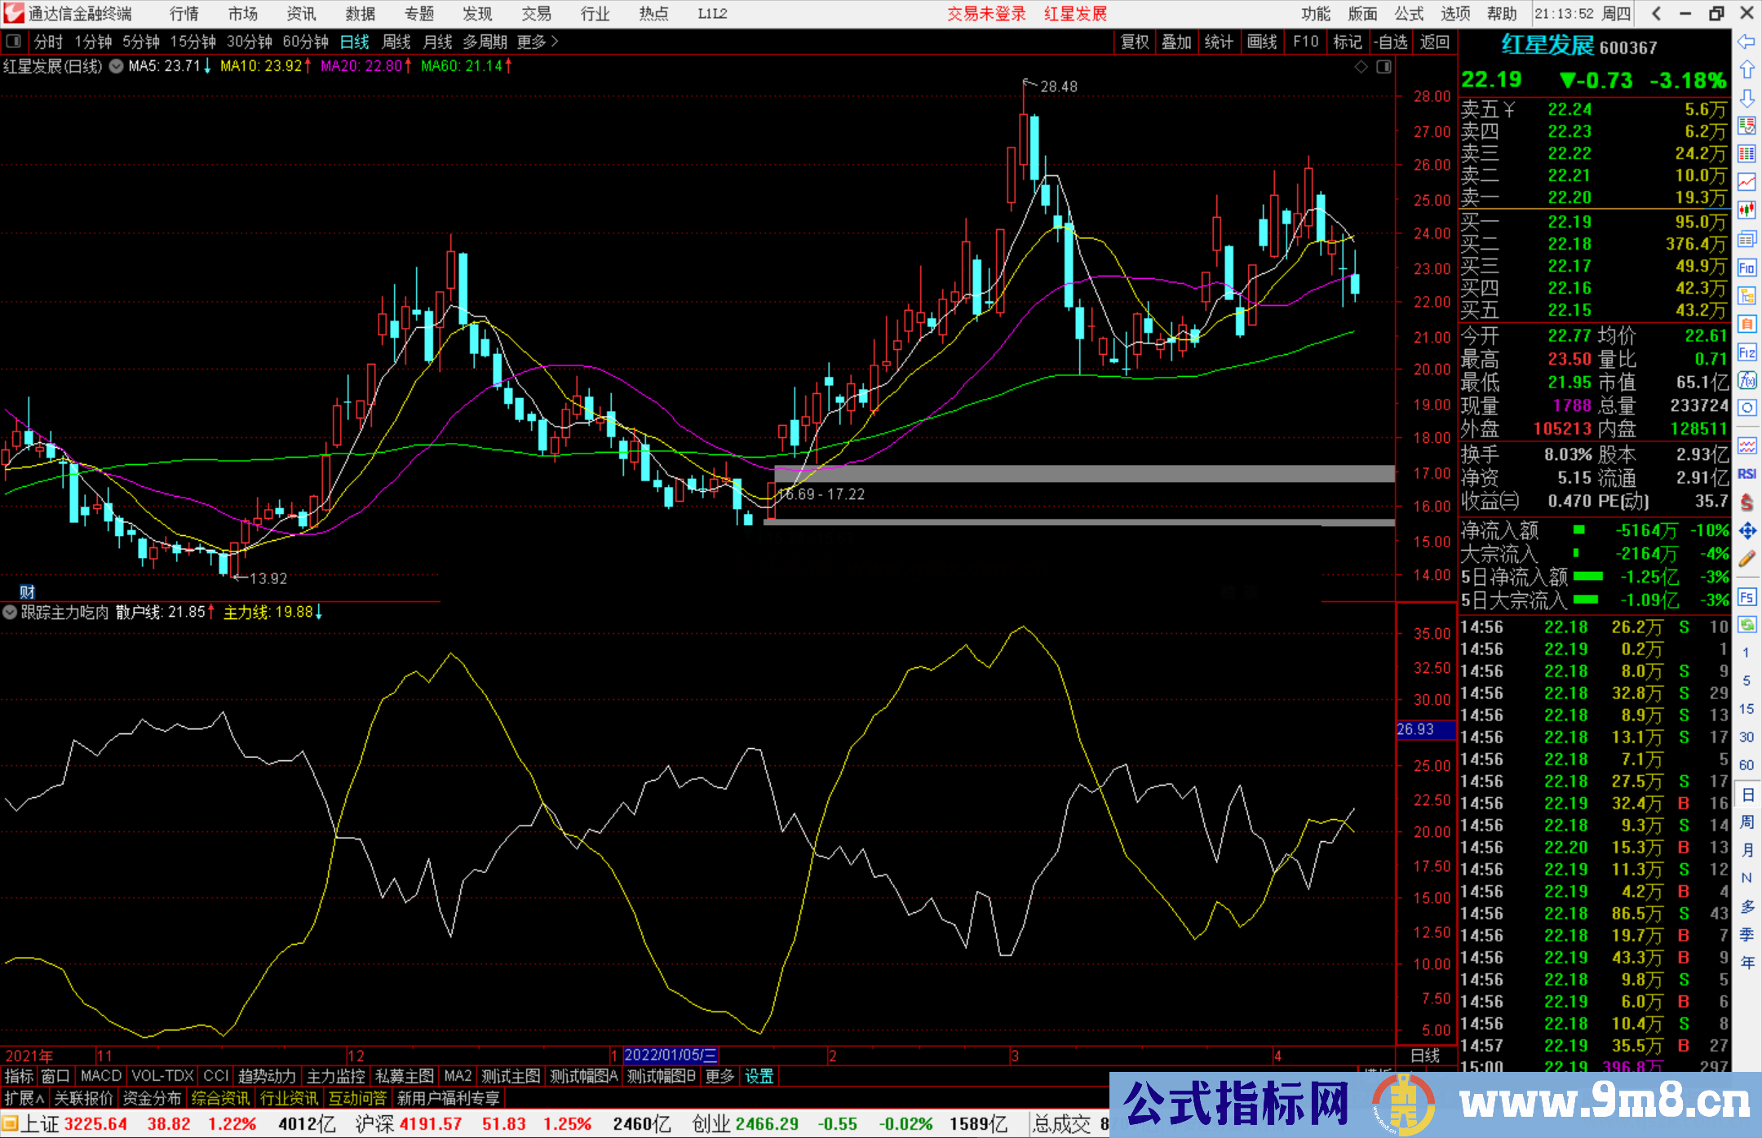Toggle the chart panel layout icon at the main chart's top right
This screenshot has width=1762, height=1138.
(x=1383, y=67)
